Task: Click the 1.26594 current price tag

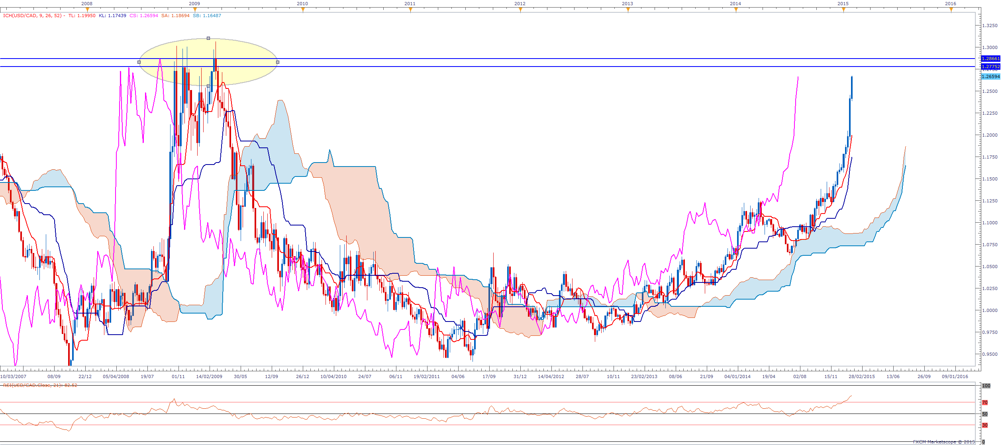Action: coord(990,76)
